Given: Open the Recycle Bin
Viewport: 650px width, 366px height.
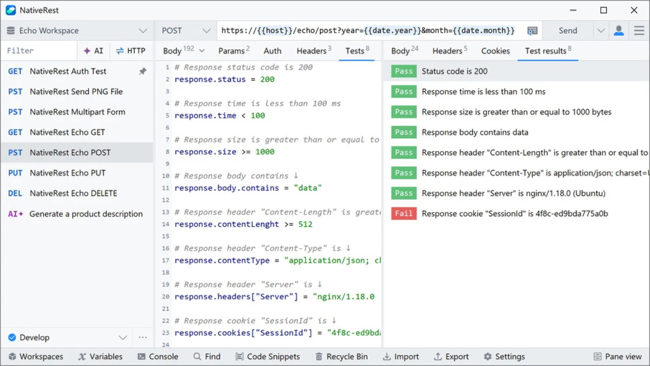Looking at the screenshot, I should point(341,356).
